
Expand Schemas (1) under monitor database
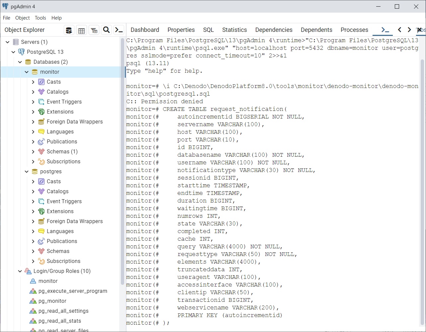33,152
